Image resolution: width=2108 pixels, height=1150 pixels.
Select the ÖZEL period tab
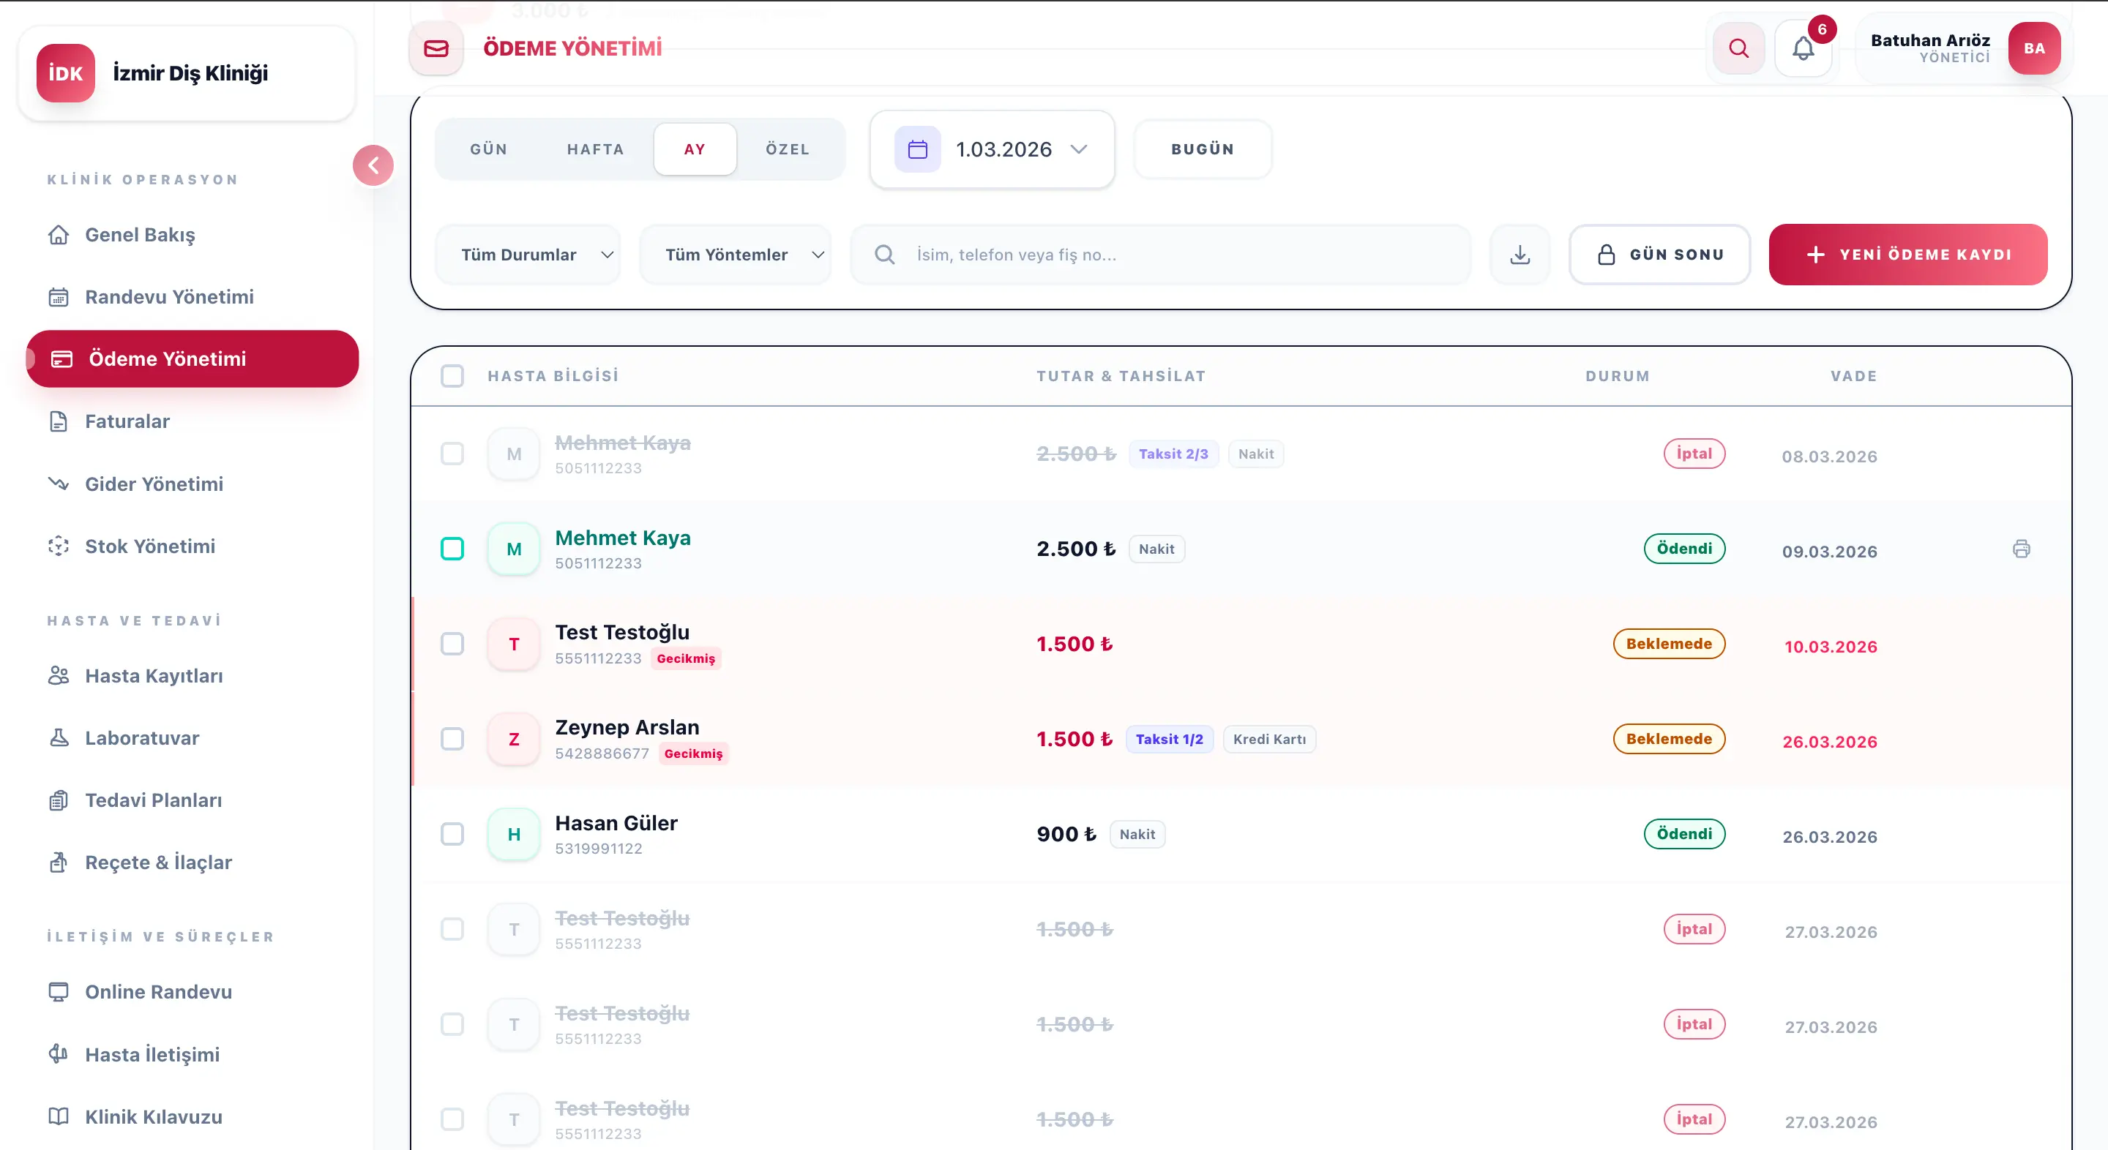[788, 150]
